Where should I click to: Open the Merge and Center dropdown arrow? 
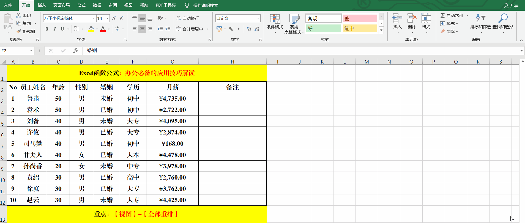(207, 29)
